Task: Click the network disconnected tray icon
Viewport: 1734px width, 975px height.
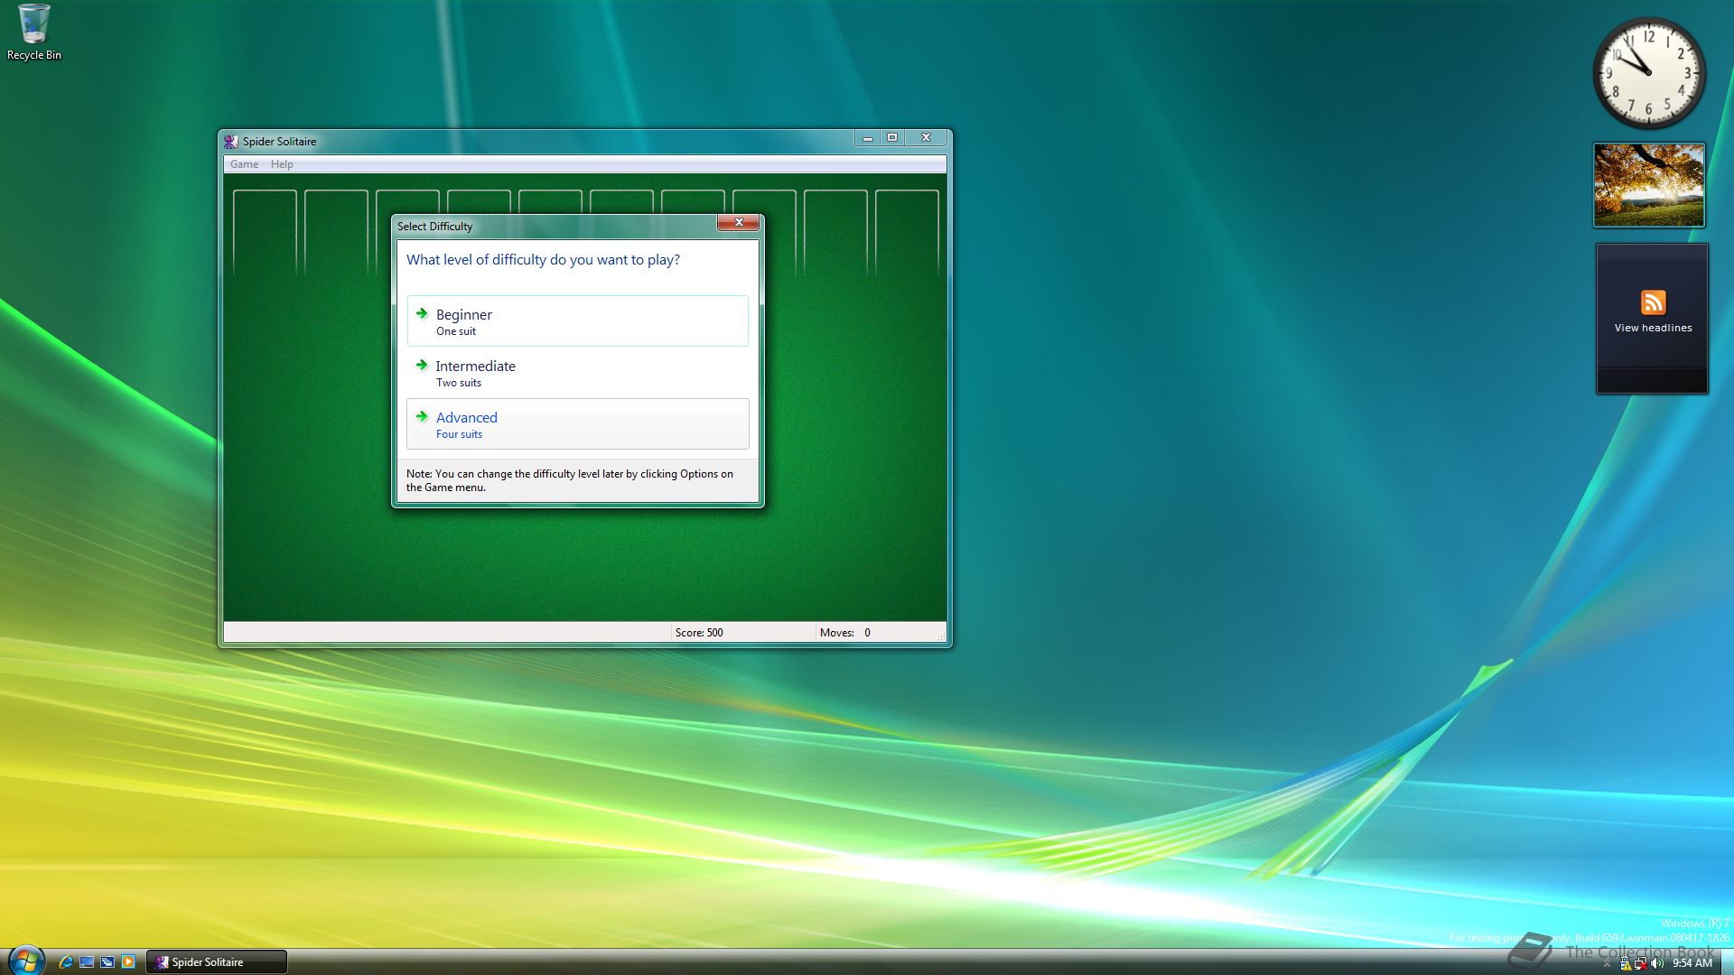Action: tap(1640, 963)
